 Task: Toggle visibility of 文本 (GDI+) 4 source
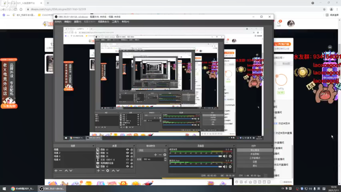pos(127,159)
